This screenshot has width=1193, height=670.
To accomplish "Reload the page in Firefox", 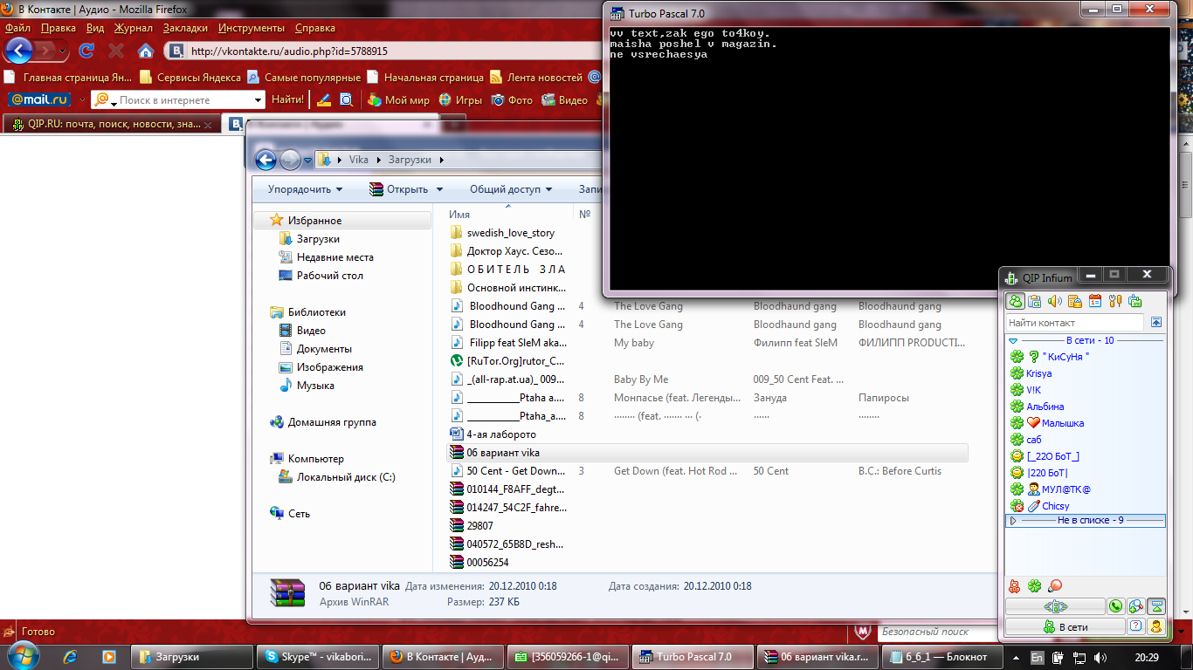I will (86, 51).
